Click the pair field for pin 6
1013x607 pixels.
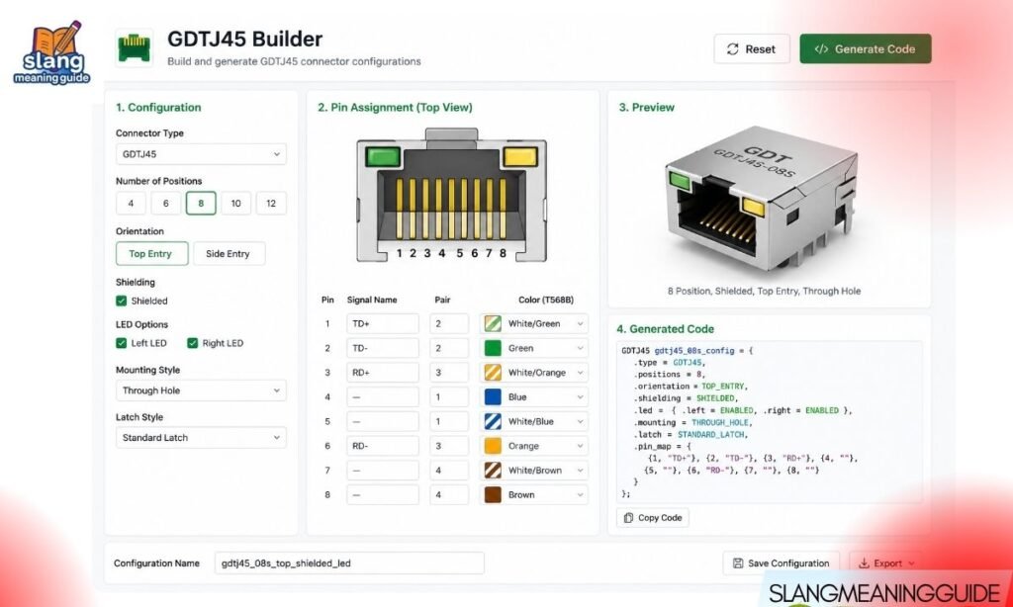(449, 446)
